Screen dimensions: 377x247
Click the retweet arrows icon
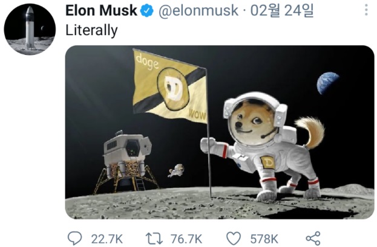(154, 239)
